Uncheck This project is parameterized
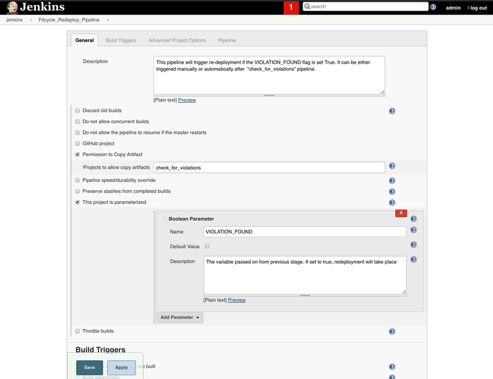The width and height of the screenshot is (493, 379). (77, 202)
